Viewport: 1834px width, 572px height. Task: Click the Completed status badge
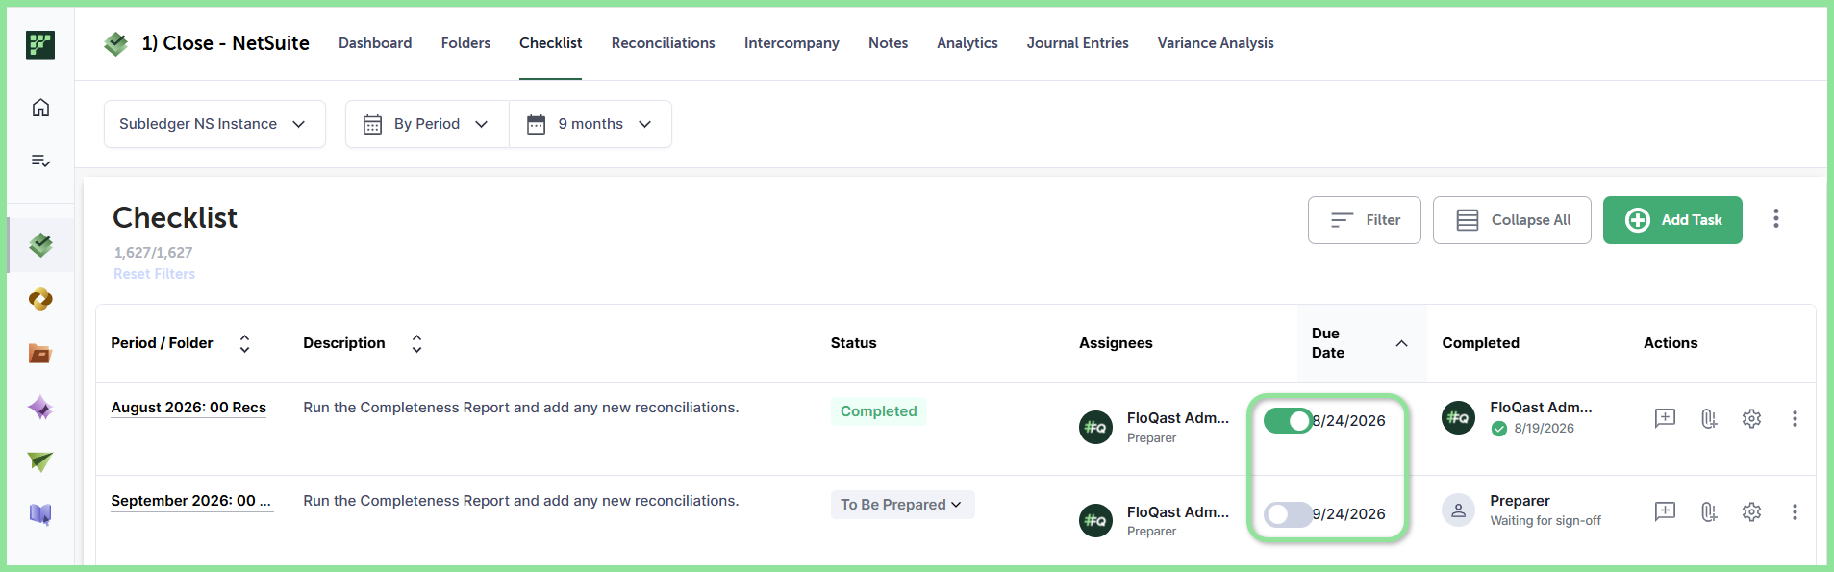click(x=879, y=411)
